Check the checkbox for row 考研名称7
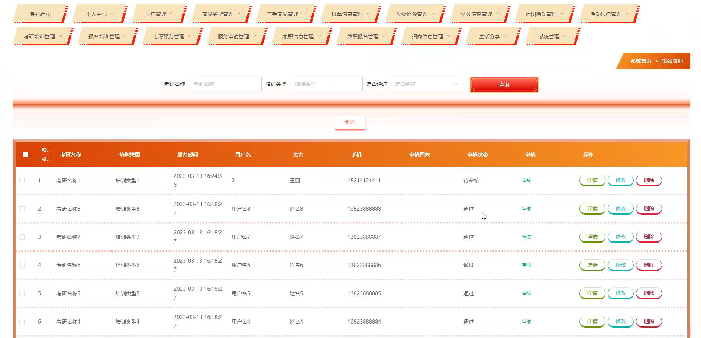Screen dimensions: 701x338 [22, 237]
